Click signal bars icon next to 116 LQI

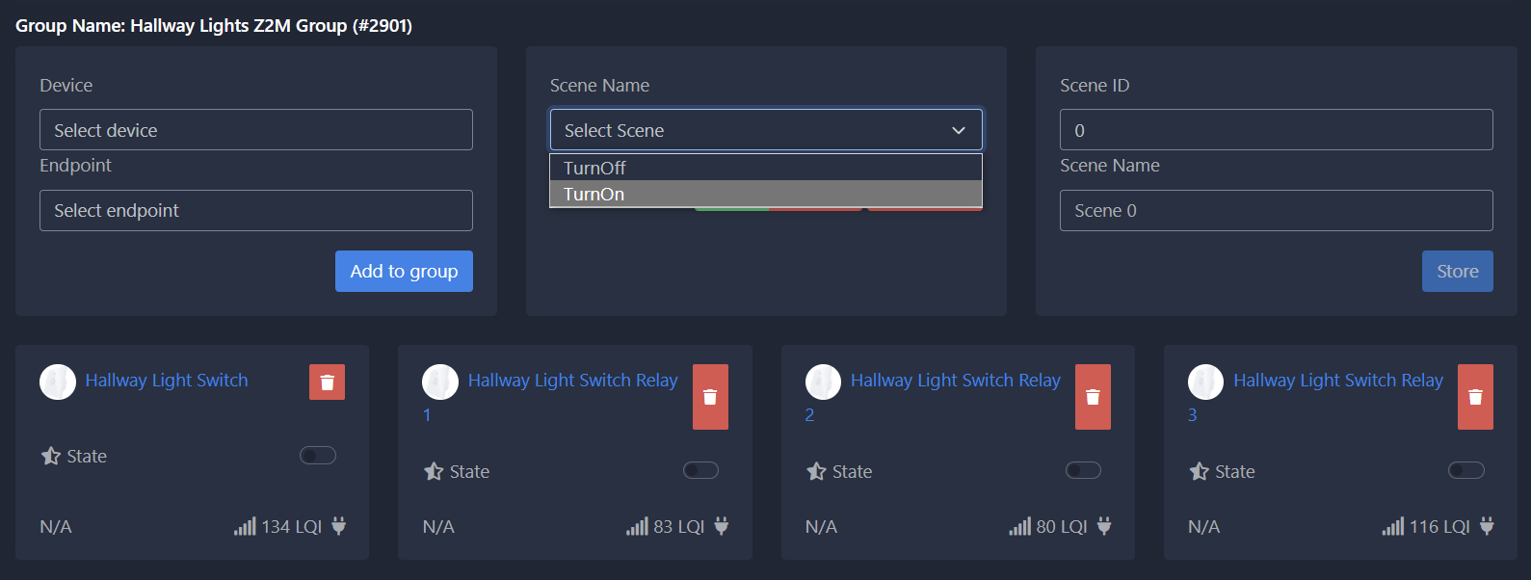point(1393,526)
